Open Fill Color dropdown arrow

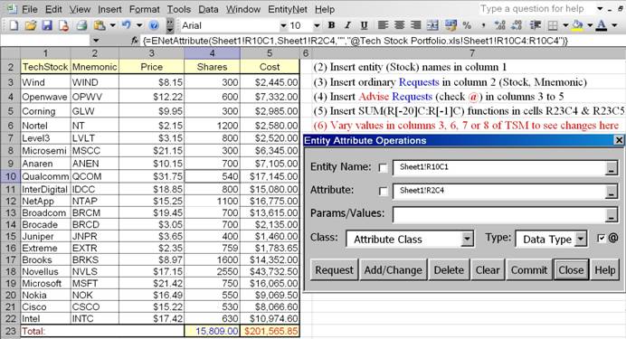590,25
